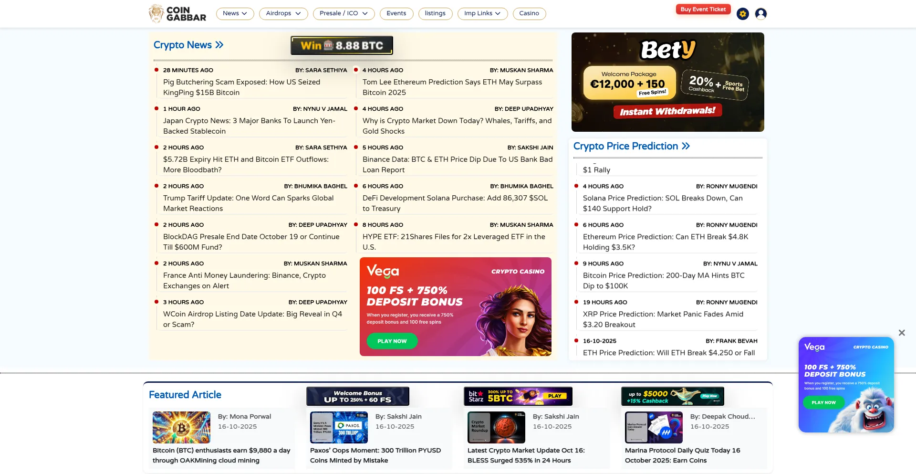
Task: Click the double-chevron beside Crypto News
Action: point(219,45)
